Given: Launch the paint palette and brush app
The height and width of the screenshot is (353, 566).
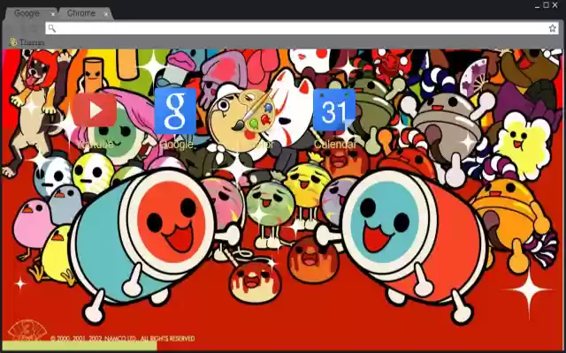Looking at the screenshot, I should coord(255,111).
